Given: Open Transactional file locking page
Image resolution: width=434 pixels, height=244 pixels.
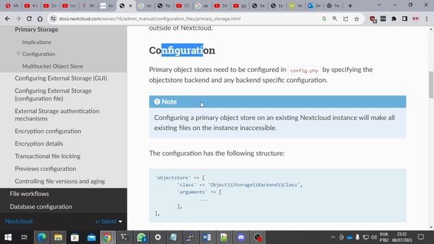Looking at the screenshot, I should coord(47,156).
